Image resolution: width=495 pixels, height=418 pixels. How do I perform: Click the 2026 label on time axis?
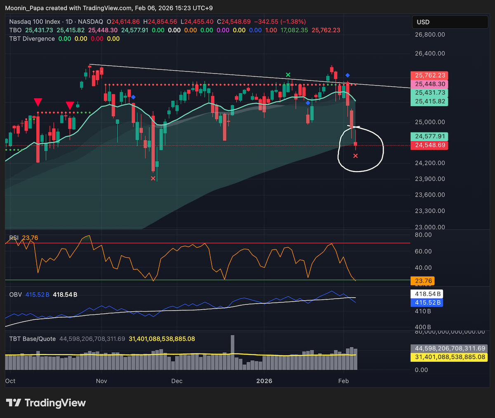[x=264, y=381]
